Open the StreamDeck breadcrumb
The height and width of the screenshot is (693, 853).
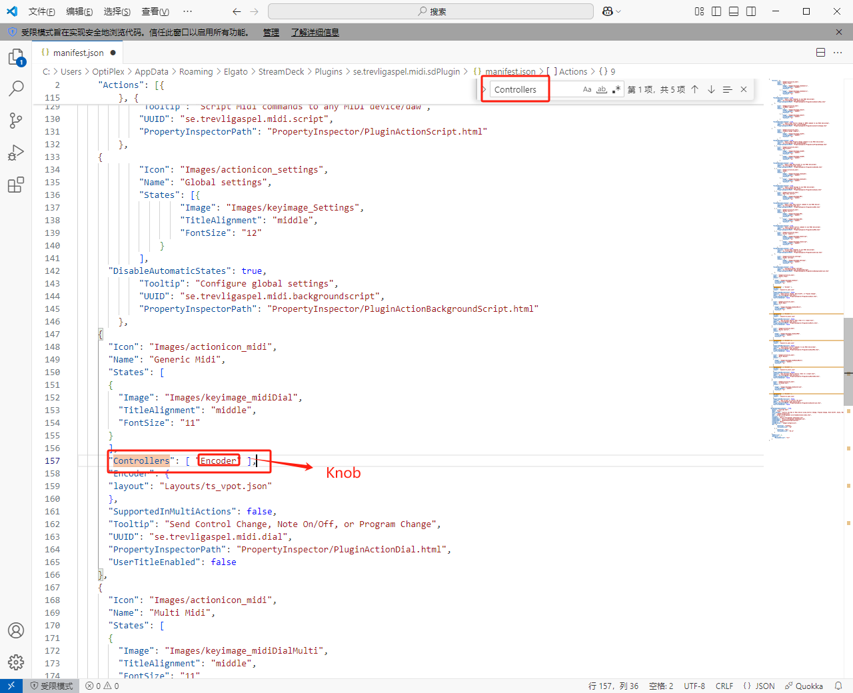tap(281, 71)
